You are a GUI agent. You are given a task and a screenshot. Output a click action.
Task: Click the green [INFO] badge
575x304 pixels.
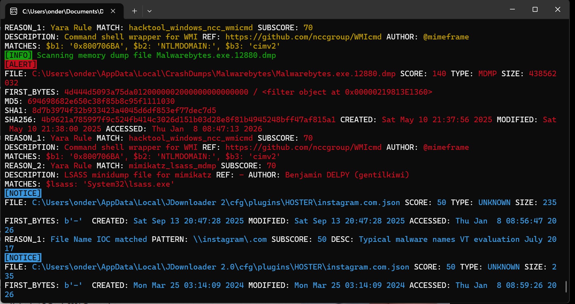coord(18,55)
